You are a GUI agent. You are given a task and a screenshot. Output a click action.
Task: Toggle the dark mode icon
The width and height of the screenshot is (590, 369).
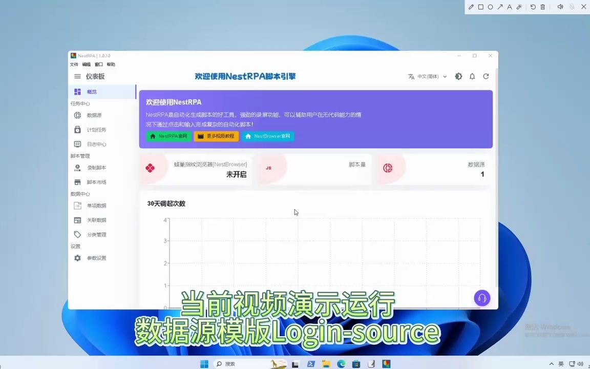(x=458, y=76)
